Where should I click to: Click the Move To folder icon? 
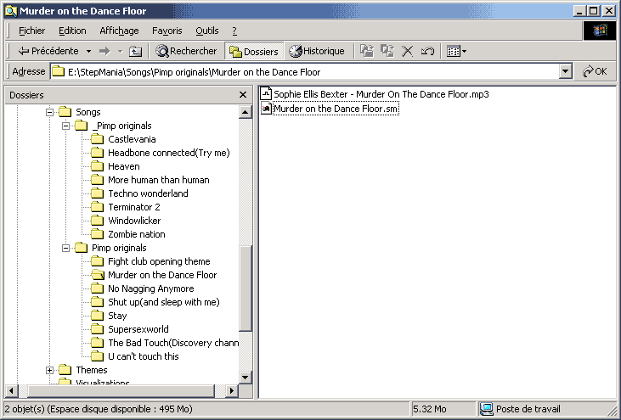(x=367, y=51)
